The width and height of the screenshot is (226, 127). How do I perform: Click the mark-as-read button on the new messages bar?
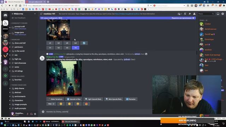[183, 18]
